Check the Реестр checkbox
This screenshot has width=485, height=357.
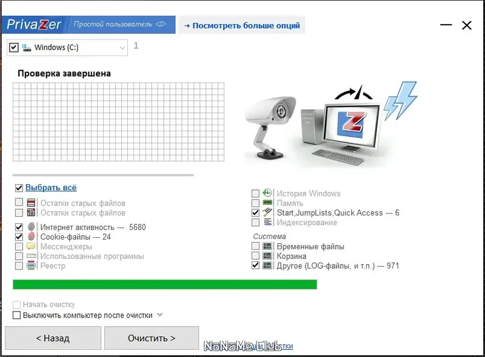click(19, 266)
